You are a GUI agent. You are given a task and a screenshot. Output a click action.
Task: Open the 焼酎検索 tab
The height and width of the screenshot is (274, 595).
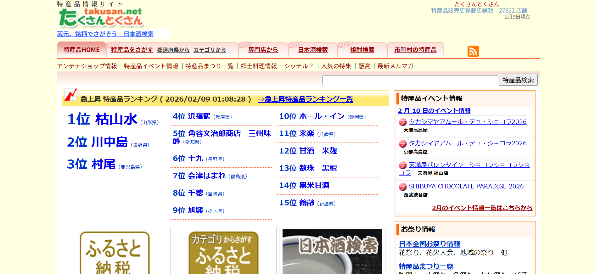(362, 50)
